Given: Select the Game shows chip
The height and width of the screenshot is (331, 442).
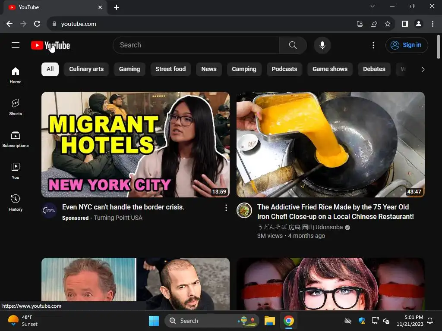Looking at the screenshot, I should [330, 69].
